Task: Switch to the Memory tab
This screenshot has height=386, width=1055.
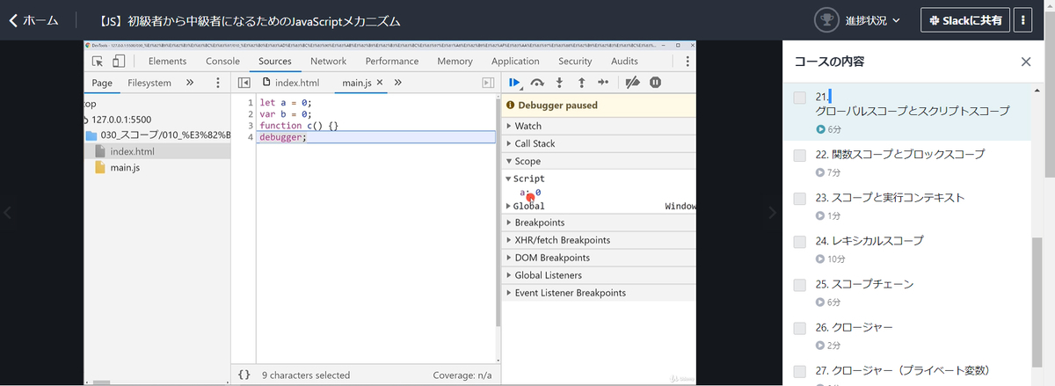Action: [455, 61]
